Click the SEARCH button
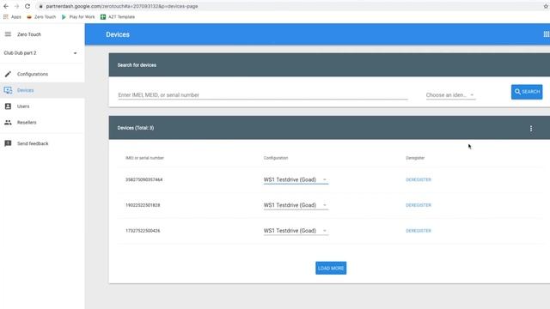This screenshot has height=309, width=550. (x=527, y=92)
